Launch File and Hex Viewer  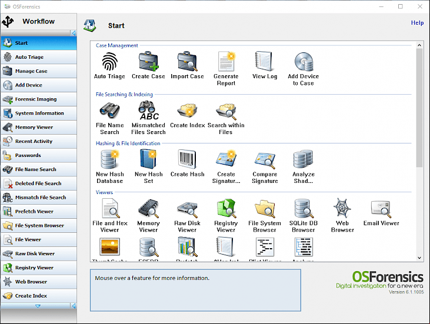pyautogui.click(x=109, y=216)
